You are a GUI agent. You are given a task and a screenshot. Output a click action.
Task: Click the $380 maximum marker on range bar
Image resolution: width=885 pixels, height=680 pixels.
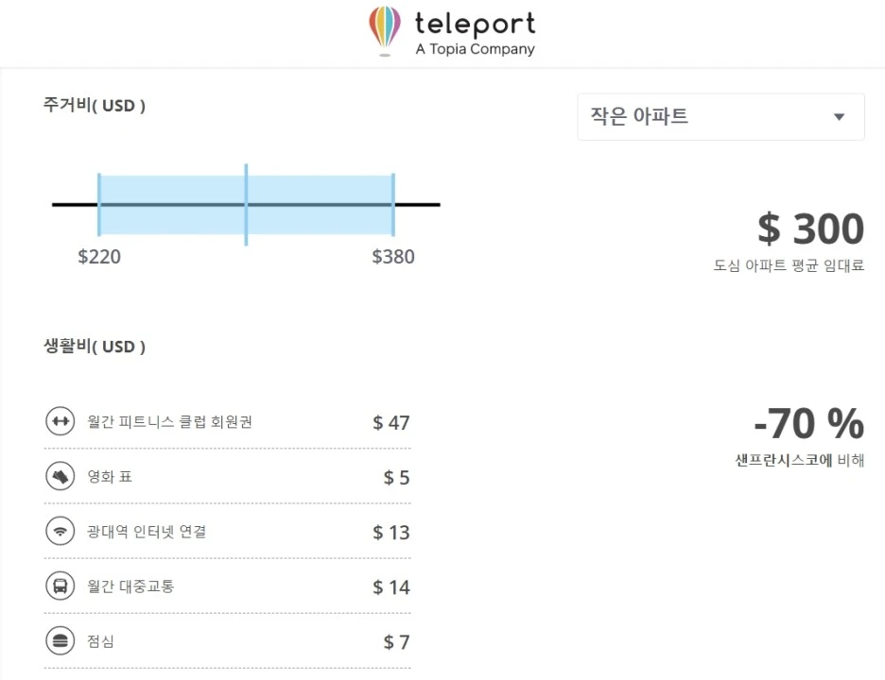click(x=392, y=204)
